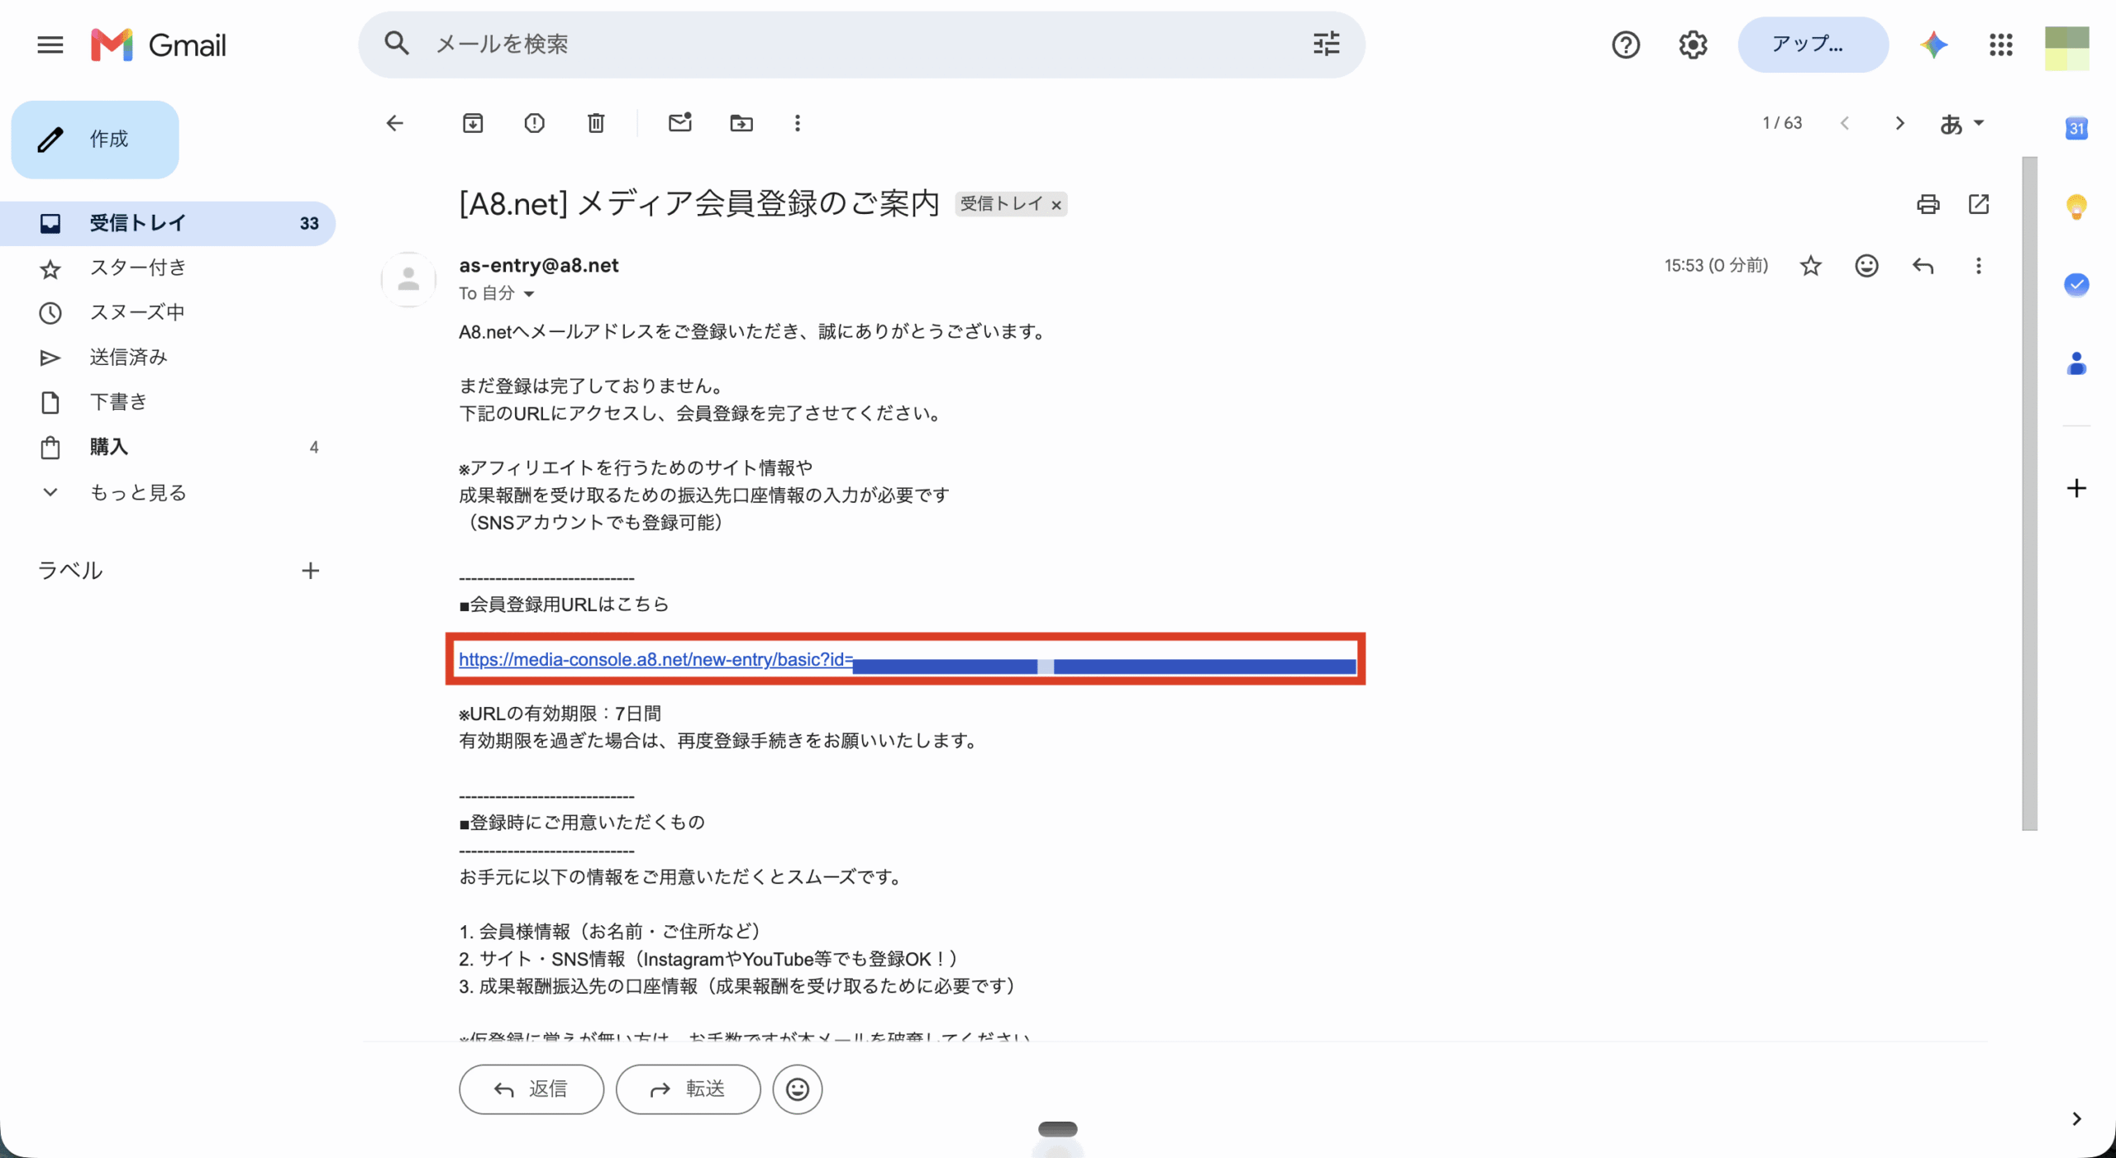This screenshot has height=1158, width=2116.
Task: Open 送信済み sent folder
Action: 168,358
